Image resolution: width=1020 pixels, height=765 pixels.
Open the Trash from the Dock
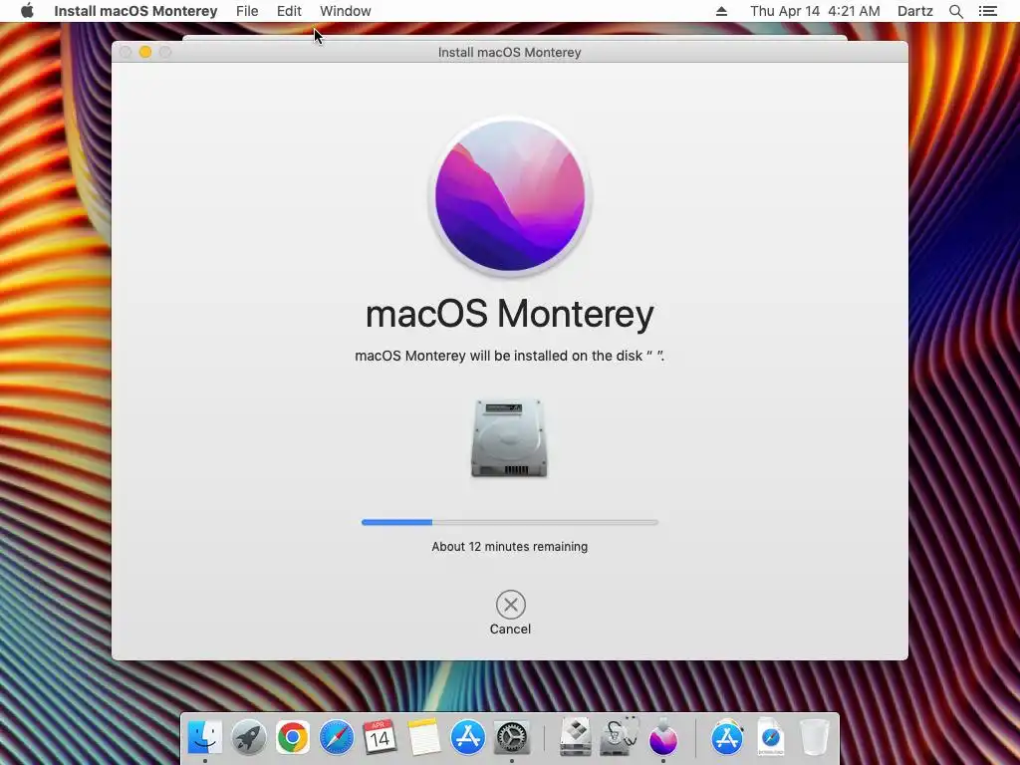pos(814,737)
